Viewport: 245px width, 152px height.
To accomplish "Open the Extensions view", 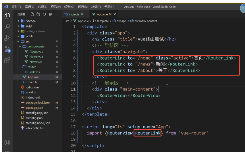I will (x=7, y=60).
